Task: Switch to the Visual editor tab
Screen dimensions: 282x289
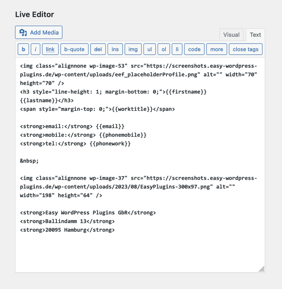Action: coord(231,35)
